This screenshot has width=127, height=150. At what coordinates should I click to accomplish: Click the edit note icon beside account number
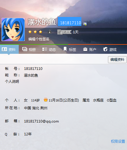tap(85, 24)
